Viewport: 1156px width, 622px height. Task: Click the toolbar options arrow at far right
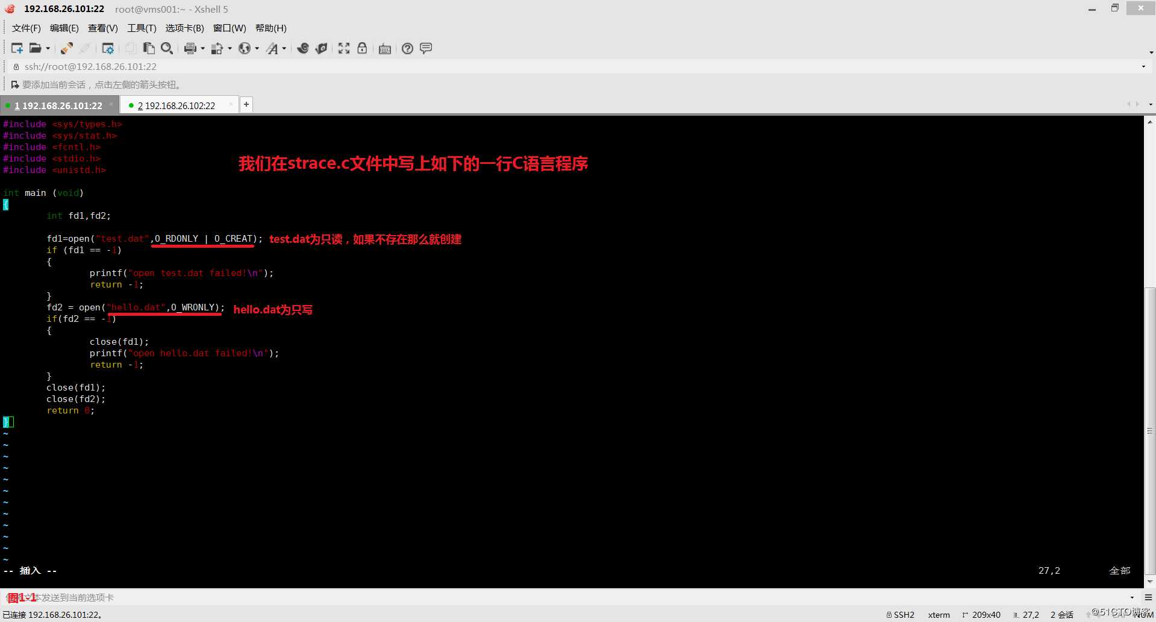click(1151, 52)
